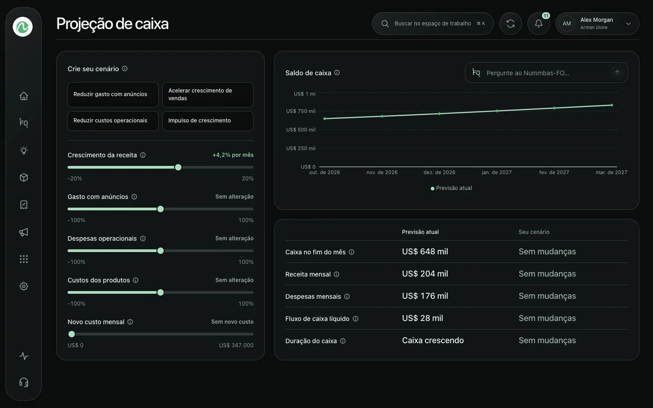Click info icon beside Caixa no fim do mês
The height and width of the screenshot is (408, 653).
(351, 252)
